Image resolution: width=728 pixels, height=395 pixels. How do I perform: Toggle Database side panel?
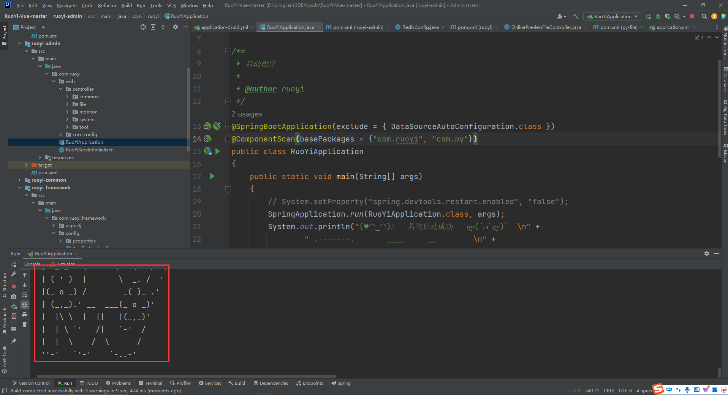coord(725,79)
